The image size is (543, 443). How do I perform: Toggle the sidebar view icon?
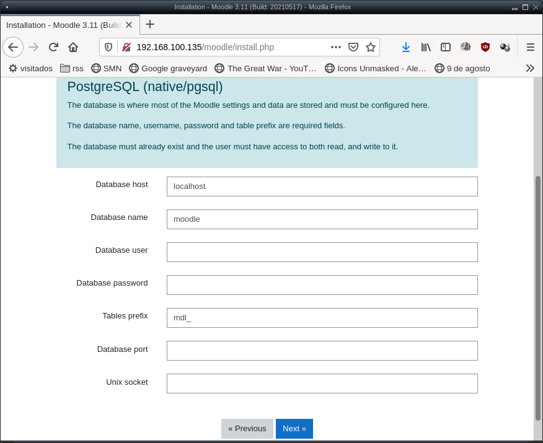(445, 47)
